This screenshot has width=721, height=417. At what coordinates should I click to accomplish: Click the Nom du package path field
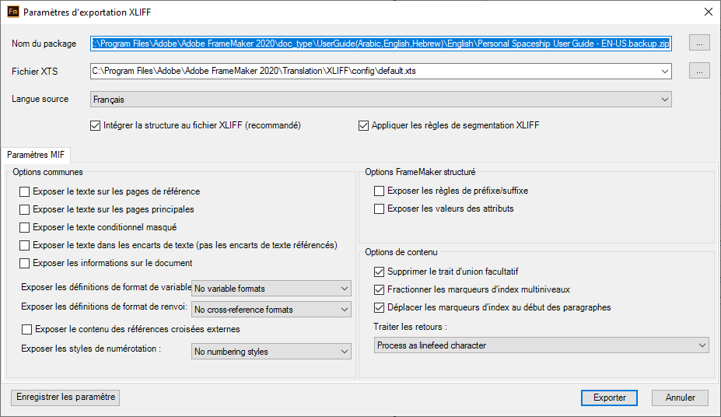coord(380,44)
